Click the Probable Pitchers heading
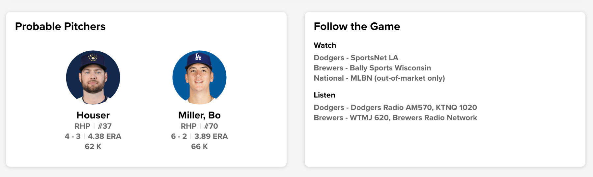 point(60,26)
